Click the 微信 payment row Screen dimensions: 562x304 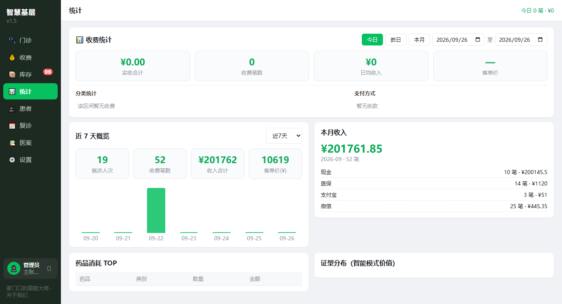pyautogui.click(x=434, y=206)
